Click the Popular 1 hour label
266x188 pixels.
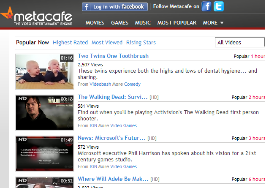pyautogui.click(x=250, y=56)
